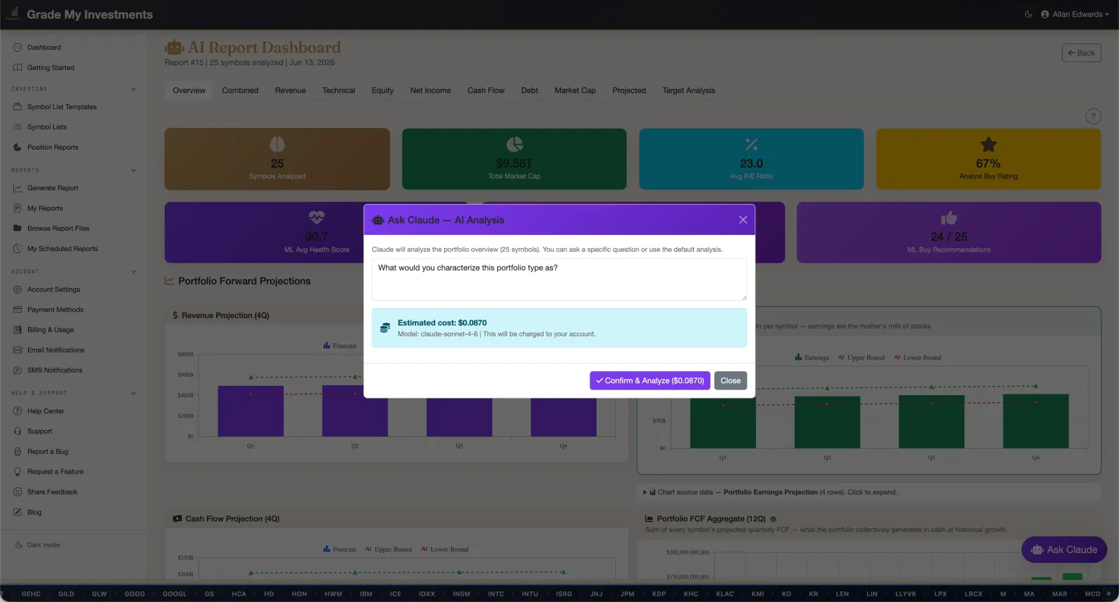The image size is (1119, 602).
Task: Collapse the Reports sidebar section
Action: pos(134,170)
